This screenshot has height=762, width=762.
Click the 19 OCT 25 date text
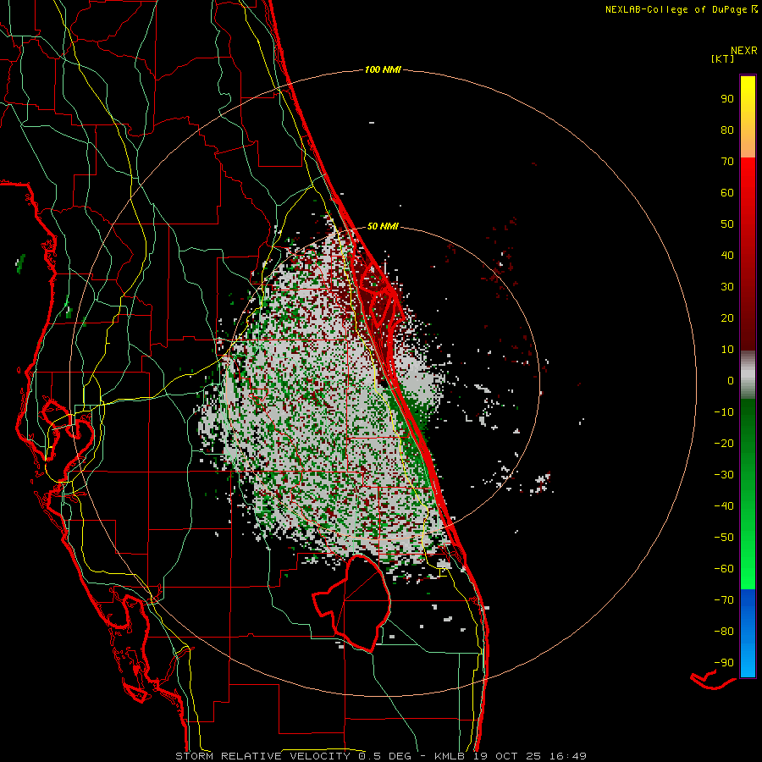pyautogui.click(x=507, y=756)
